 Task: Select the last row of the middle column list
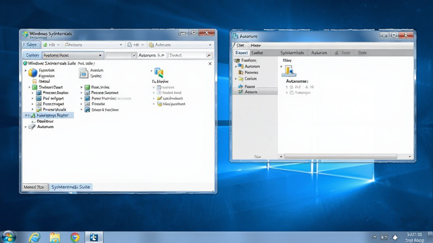point(101,110)
